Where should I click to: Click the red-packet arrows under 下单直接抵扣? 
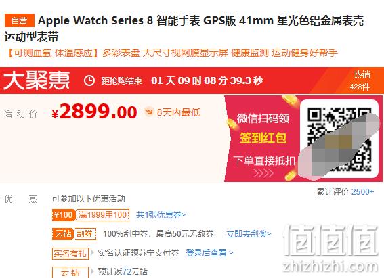tap(263, 173)
